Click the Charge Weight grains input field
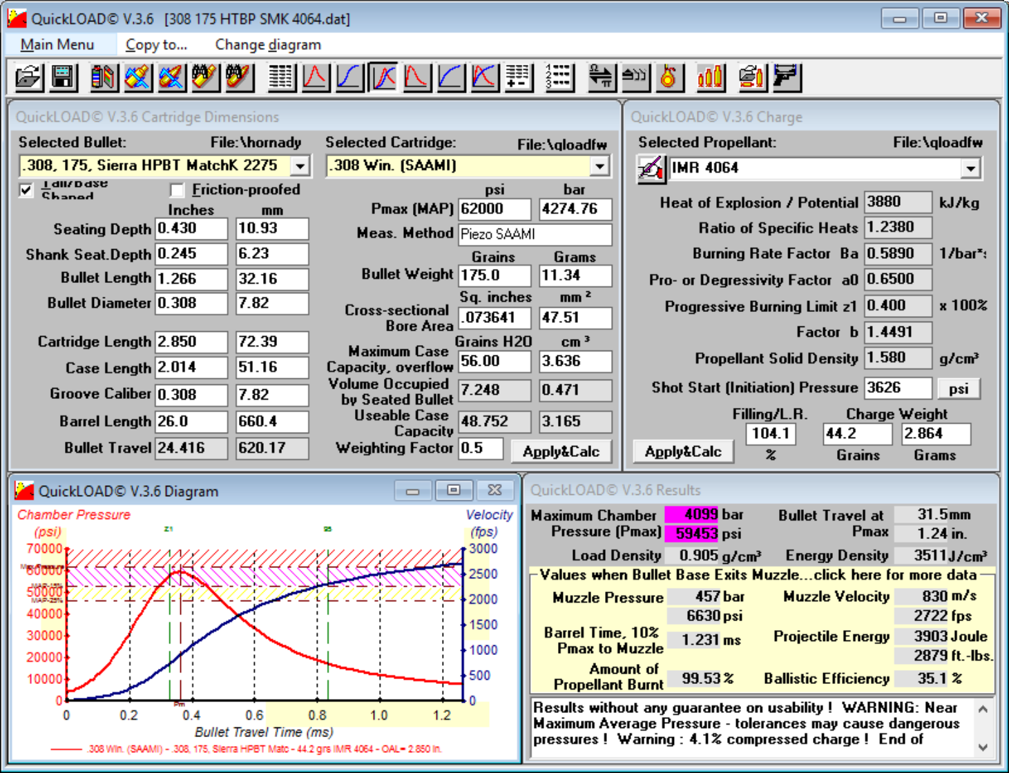Image resolution: width=1009 pixels, height=773 pixels. [x=857, y=434]
